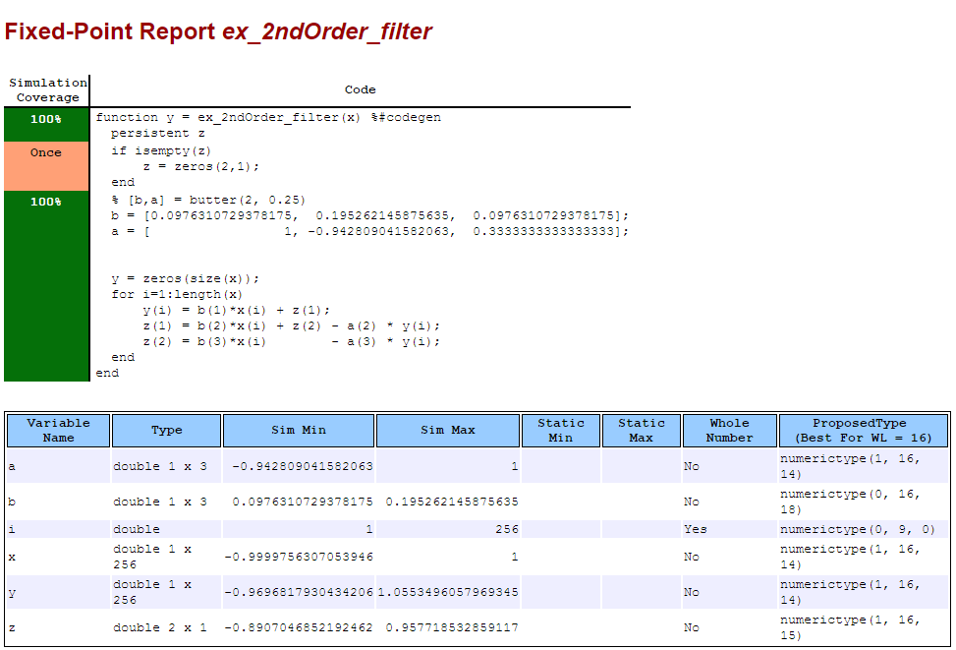Click the Type column header
The image size is (956, 650).
166,431
